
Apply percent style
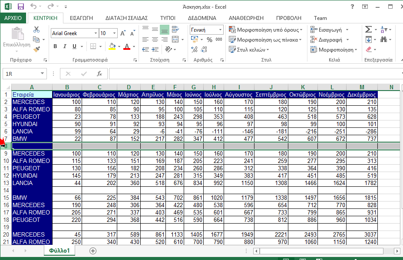pyautogui.click(x=210, y=40)
